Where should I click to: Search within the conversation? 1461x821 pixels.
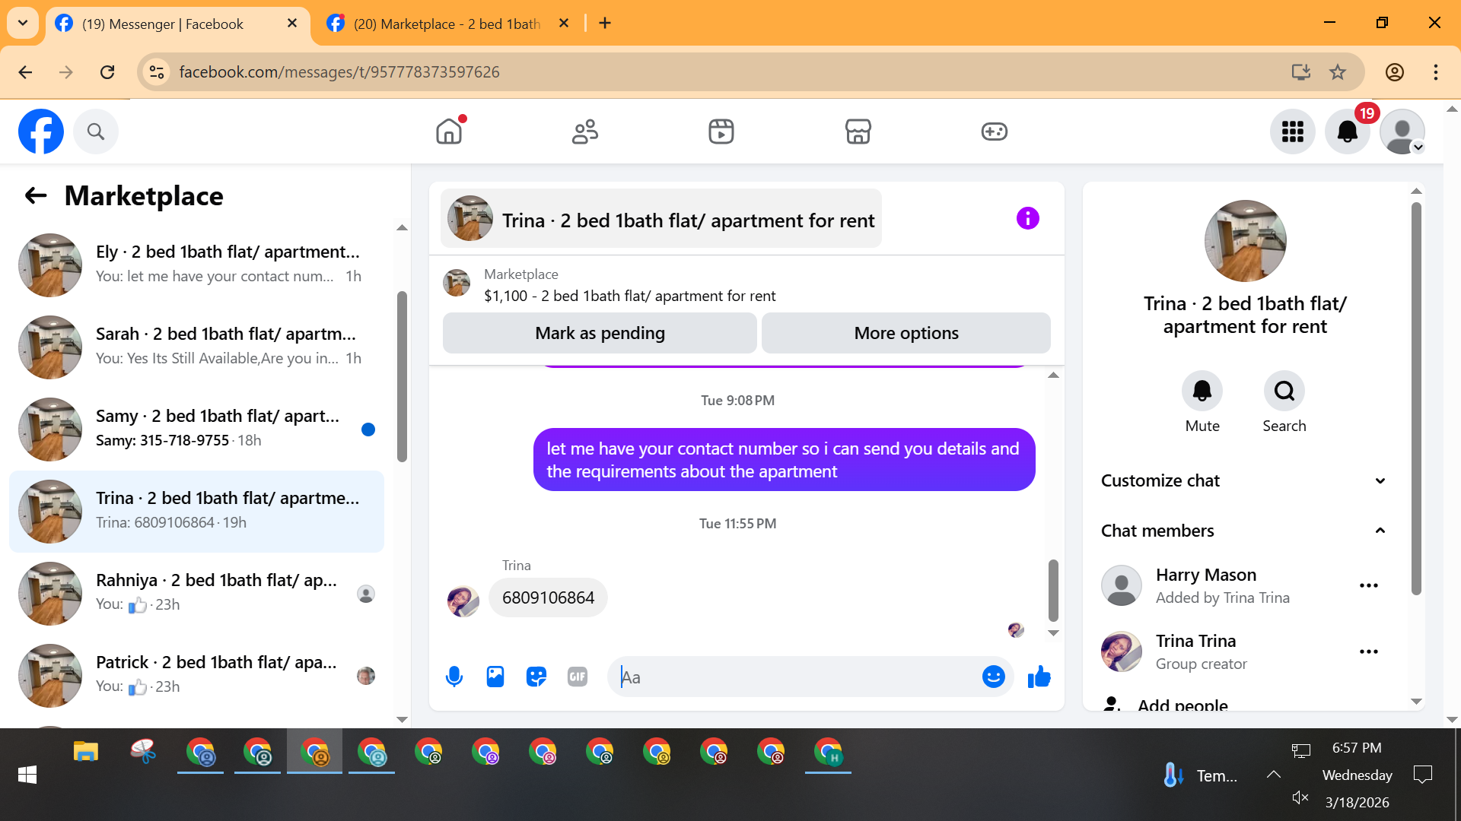(1284, 391)
